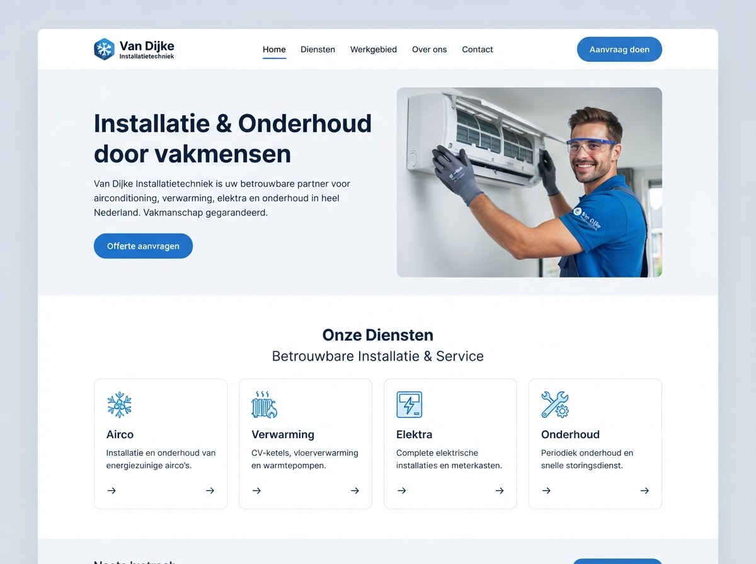Click the Elektra meter box icon
Image resolution: width=756 pixels, height=564 pixels.
[x=409, y=405]
